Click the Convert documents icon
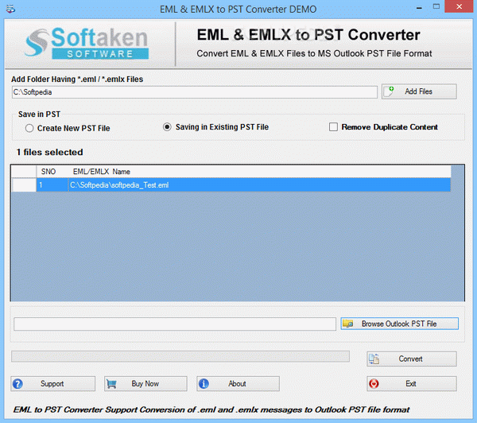This screenshot has height=423, width=477. click(374, 359)
